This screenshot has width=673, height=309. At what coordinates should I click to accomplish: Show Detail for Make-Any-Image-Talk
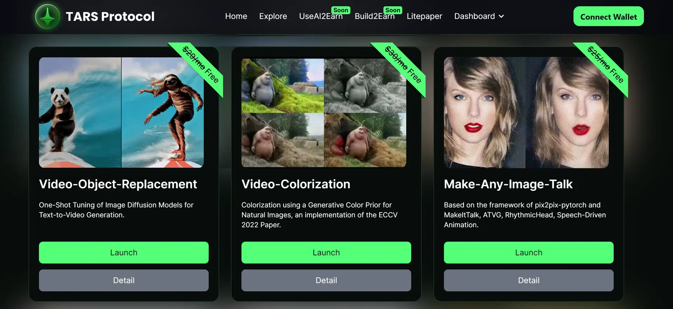tap(528, 280)
